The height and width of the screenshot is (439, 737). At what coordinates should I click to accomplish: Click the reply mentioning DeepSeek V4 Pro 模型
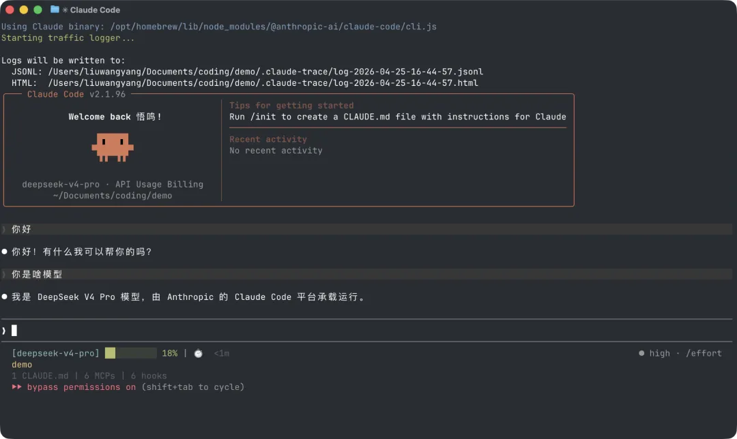pyautogui.click(x=188, y=297)
